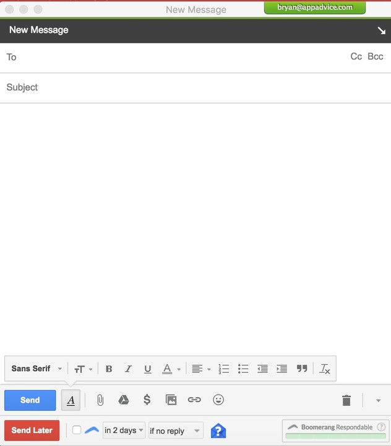
Task: Toggle formatting options button
Action: pos(71,400)
